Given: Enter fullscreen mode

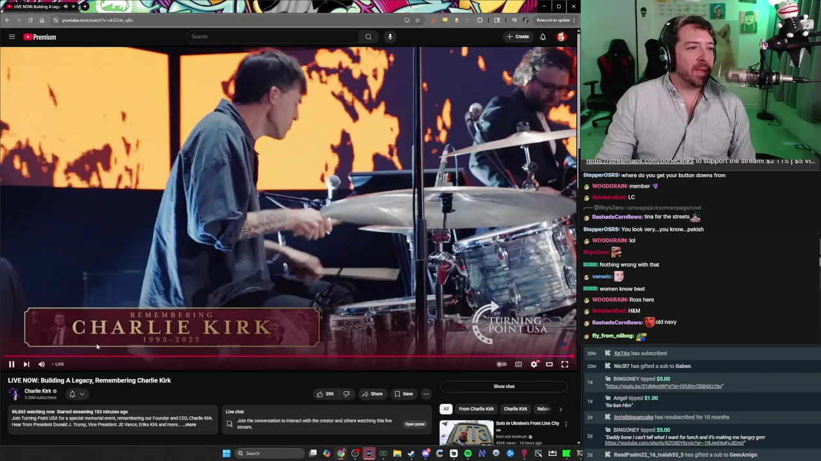Looking at the screenshot, I should (x=564, y=364).
